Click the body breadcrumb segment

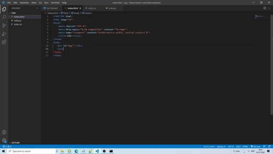click(x=76, y=13)
